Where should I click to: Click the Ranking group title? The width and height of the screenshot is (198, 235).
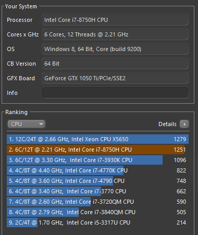tap(16, 112)
